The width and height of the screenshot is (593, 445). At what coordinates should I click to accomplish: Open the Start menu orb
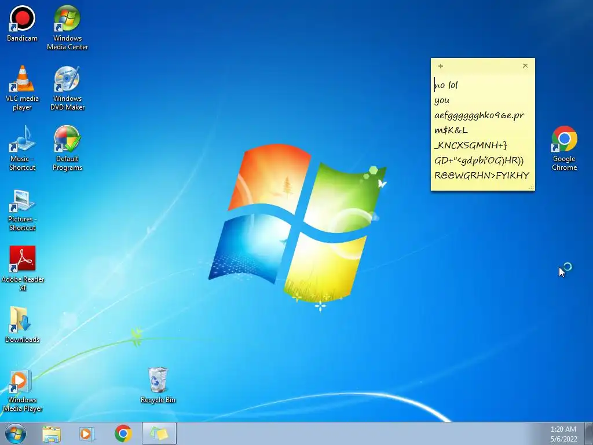click(16, 433)
